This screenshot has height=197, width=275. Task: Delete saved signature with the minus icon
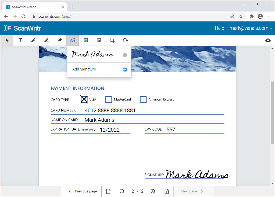click(x=125, y=55)
